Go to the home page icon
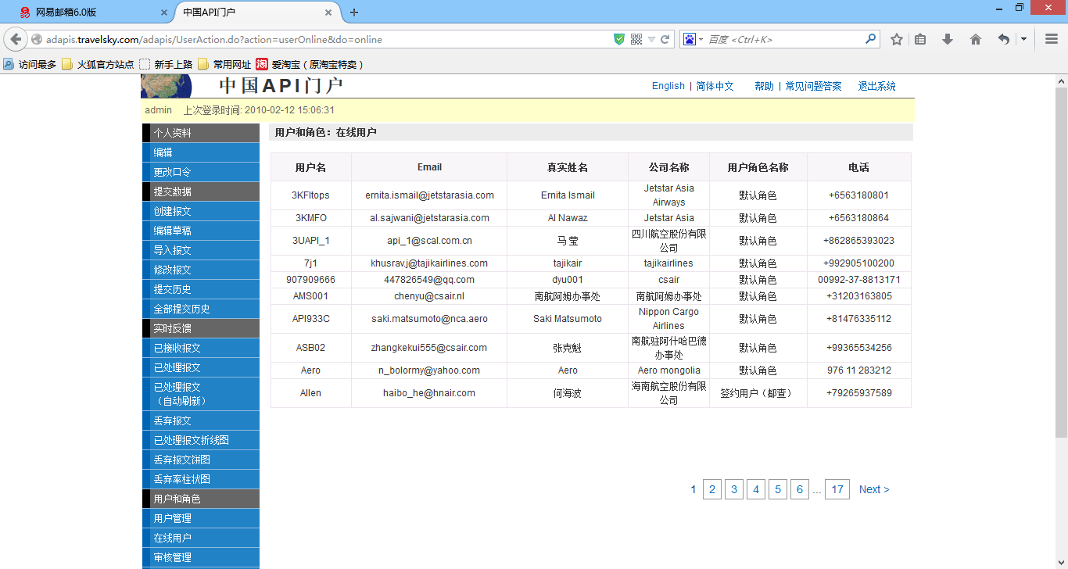Viewport: 1068px width, 569px height. click(x=975, y=39)
